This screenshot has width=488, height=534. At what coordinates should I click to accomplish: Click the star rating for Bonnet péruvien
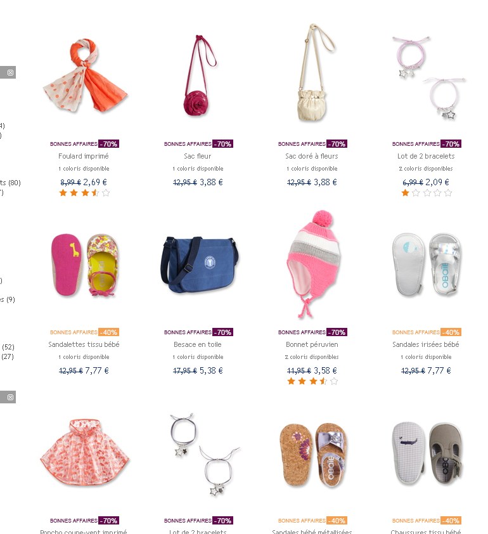(312, 381)
